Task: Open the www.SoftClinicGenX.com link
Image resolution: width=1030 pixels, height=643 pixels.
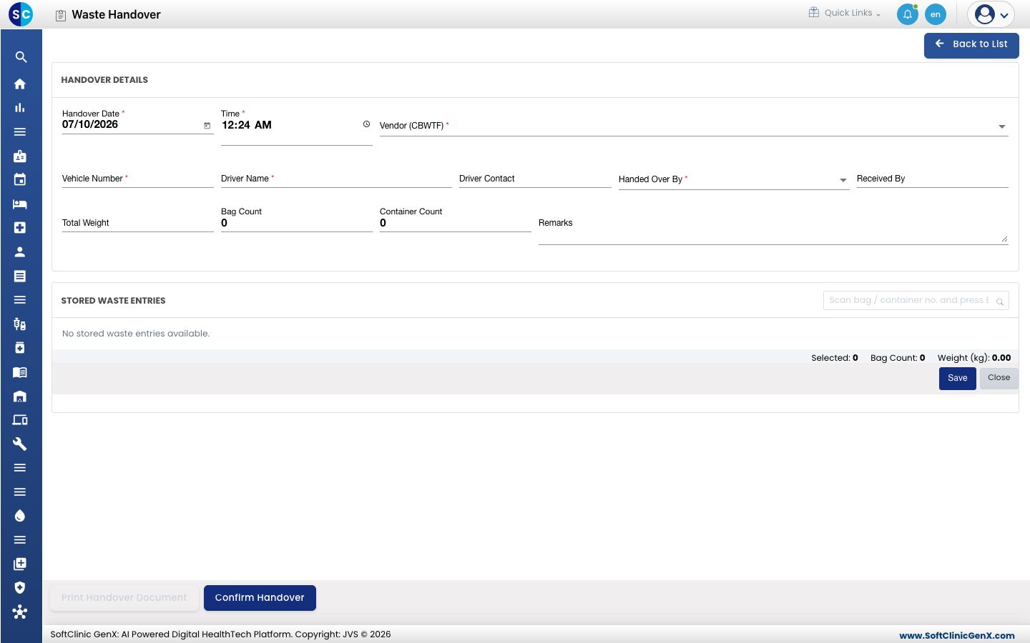Action: (x=956, y=635)
